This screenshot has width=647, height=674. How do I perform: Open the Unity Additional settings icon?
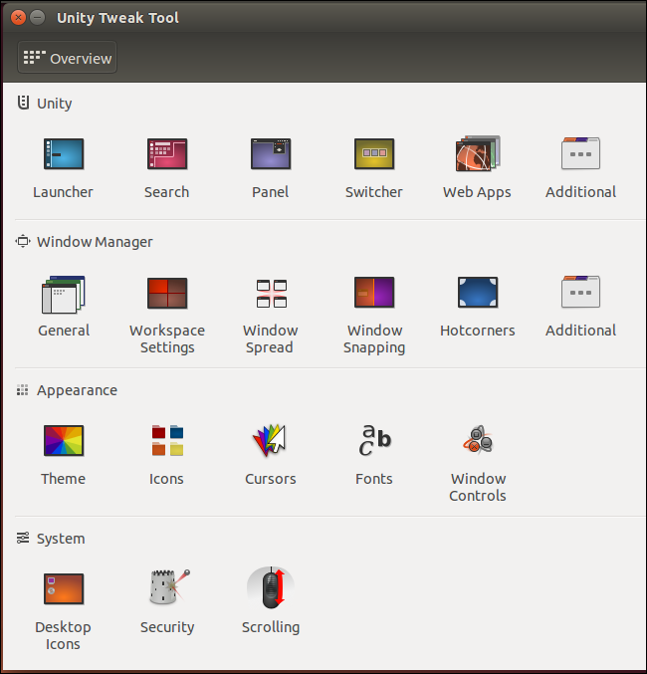(580, 153)
